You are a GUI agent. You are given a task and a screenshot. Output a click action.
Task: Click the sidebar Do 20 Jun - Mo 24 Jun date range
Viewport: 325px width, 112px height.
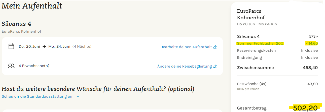coord(257,24)
